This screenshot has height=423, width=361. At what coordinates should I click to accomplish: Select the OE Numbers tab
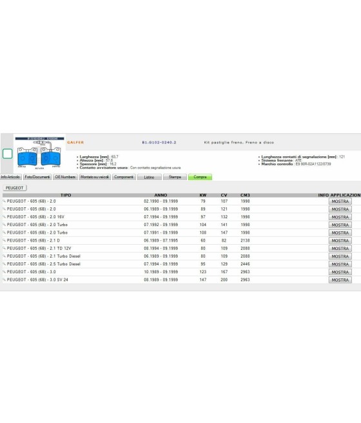(x=65, y=177)
